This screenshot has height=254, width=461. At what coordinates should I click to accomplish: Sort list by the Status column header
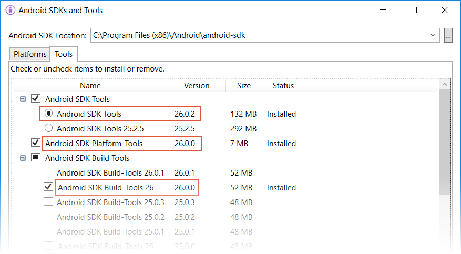(283, 86)
